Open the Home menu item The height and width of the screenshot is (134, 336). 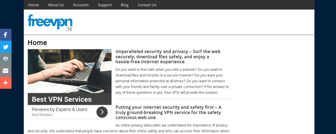(x=33, y=5)
